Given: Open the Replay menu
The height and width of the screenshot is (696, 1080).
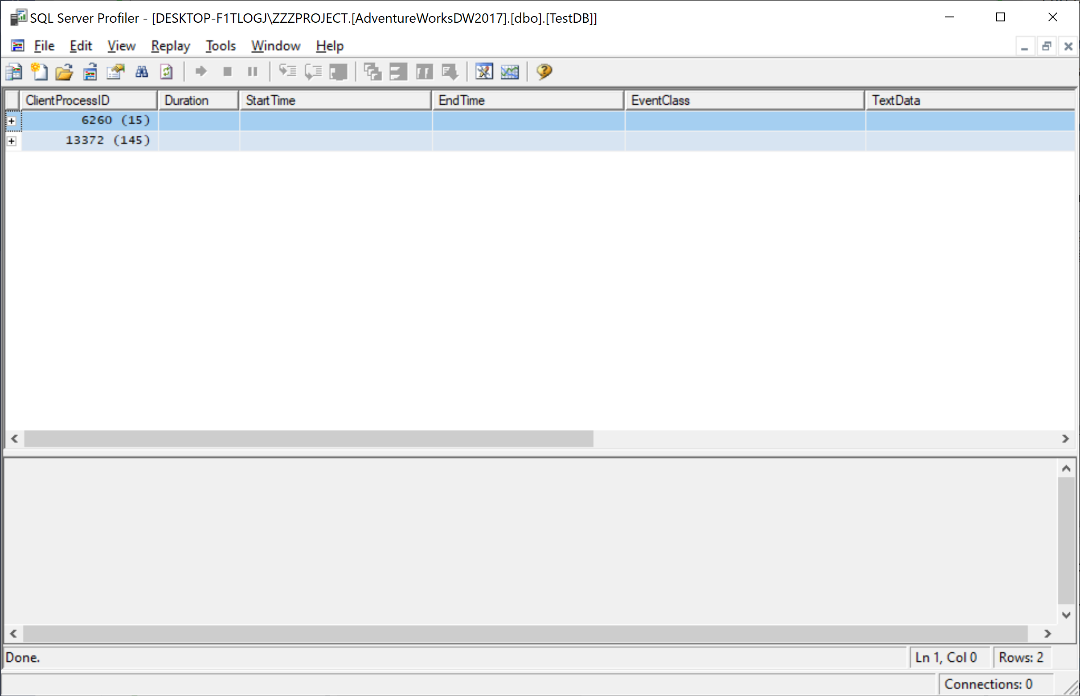Looking at the screenshot, I should (x=170, y=46).
